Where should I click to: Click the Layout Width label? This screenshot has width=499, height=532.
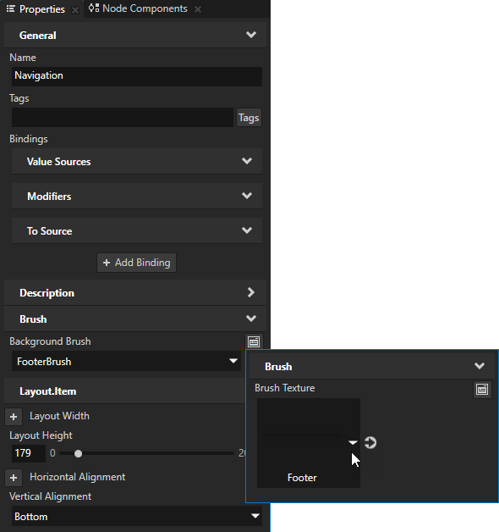(59, 416)
